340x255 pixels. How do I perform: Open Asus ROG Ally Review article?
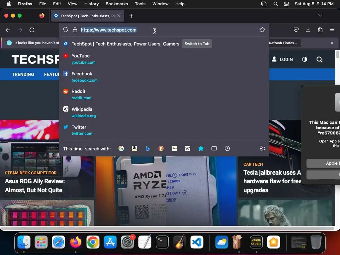point(35,186)
